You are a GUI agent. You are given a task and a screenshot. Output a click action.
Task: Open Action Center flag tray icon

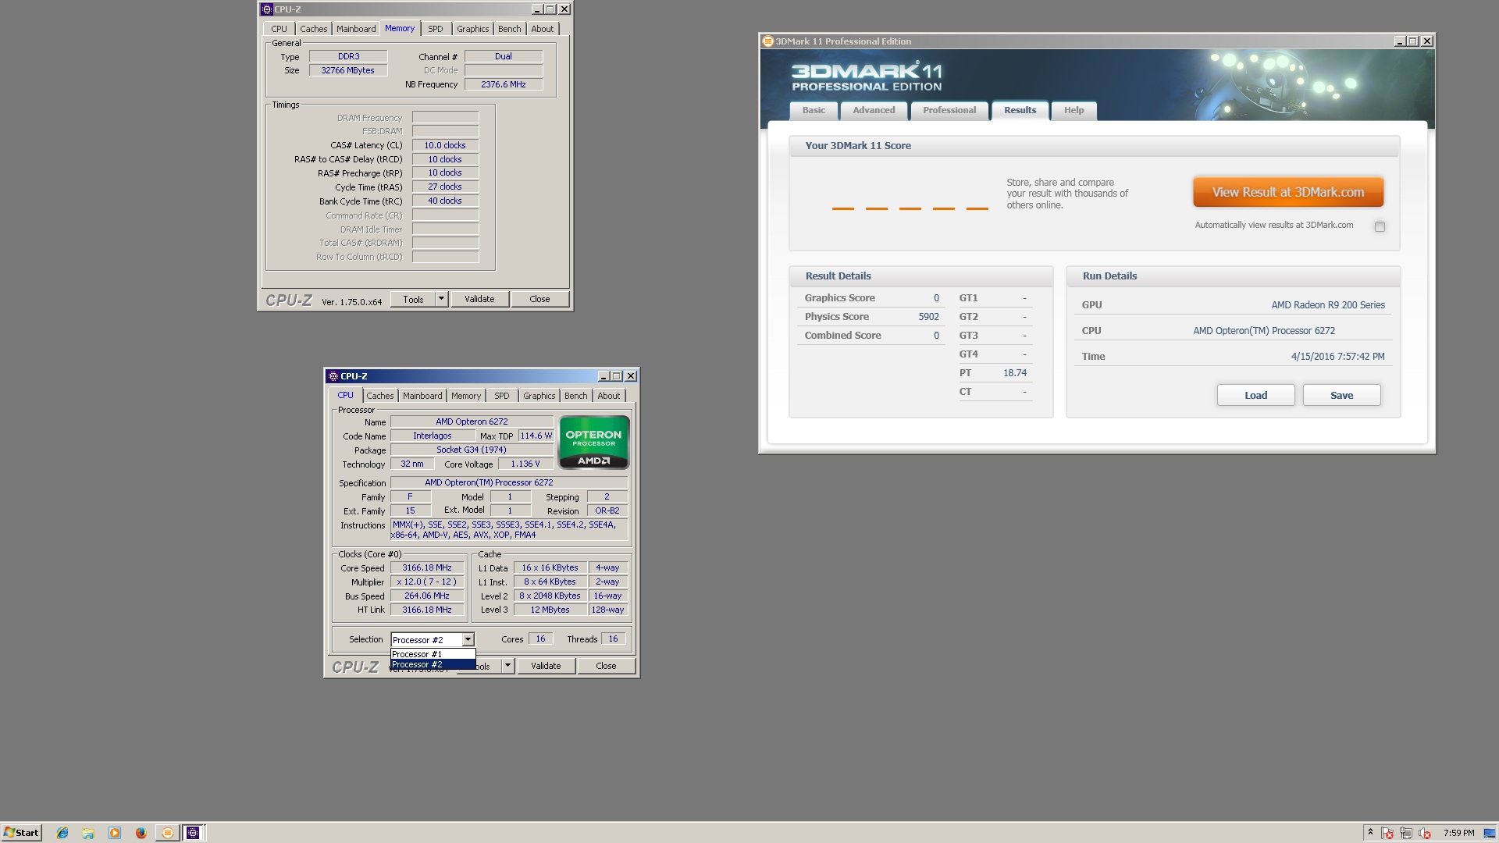[1387, 833]
